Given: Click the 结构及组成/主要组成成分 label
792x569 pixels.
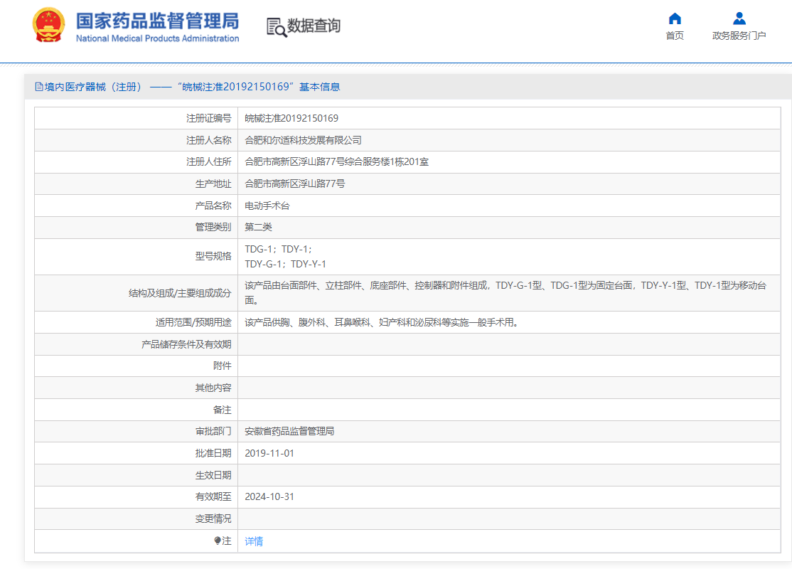Looking at the screenshot, I should click(x=180, y=293).
